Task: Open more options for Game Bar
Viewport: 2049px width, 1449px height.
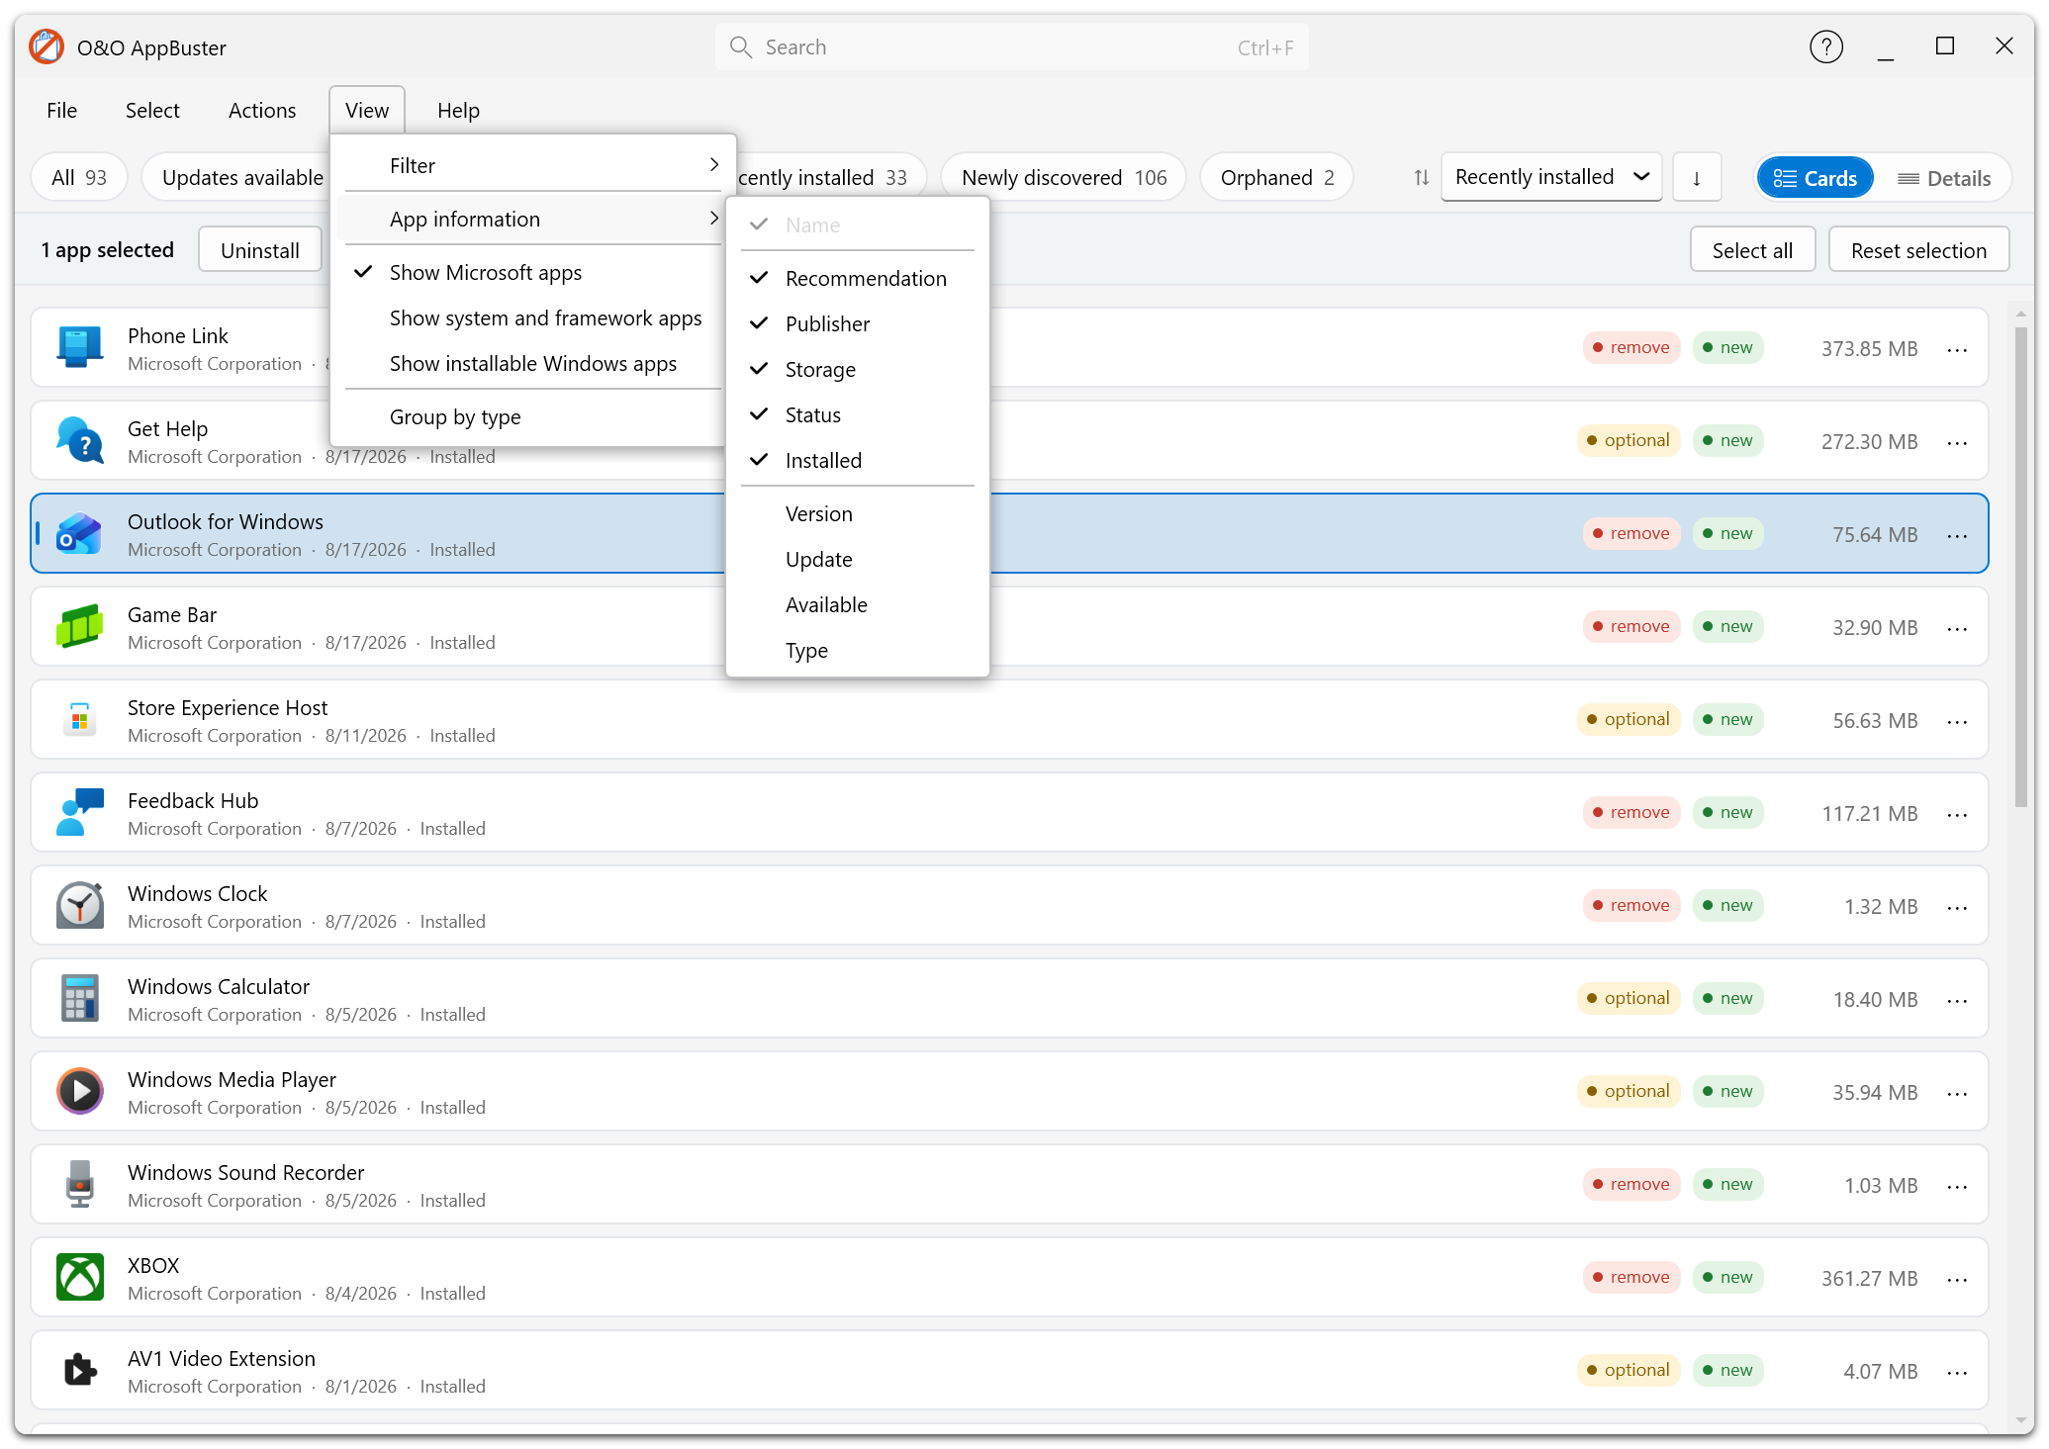Action: [1957, 627]
